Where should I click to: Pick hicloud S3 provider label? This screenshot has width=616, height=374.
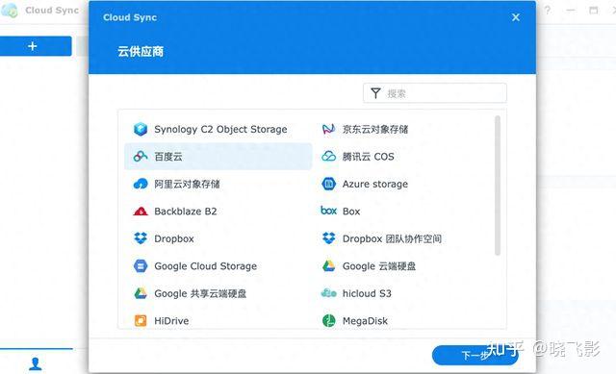tap(367, 293)
